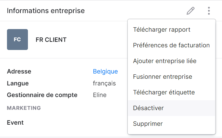Click the pencil edit icon
This screenshot has height=138, width=222.
[191, 11]
